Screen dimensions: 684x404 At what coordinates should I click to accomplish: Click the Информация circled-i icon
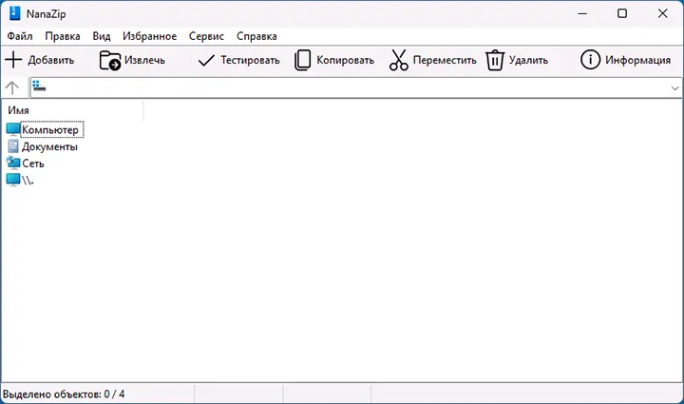point(590,60)
